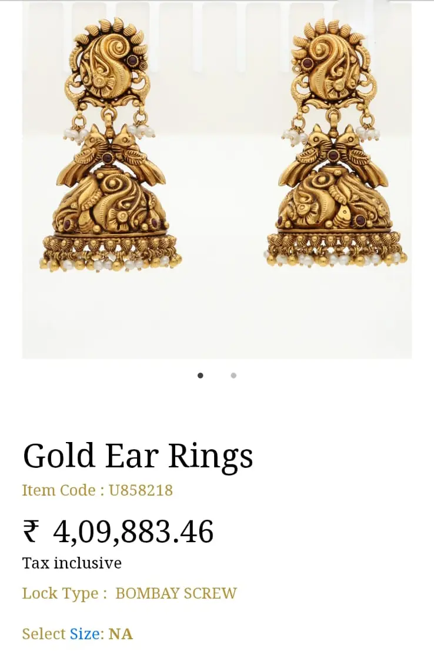434x651 pixels.
Task: Click the price 4,09,883.46
Action: [133, 532]
